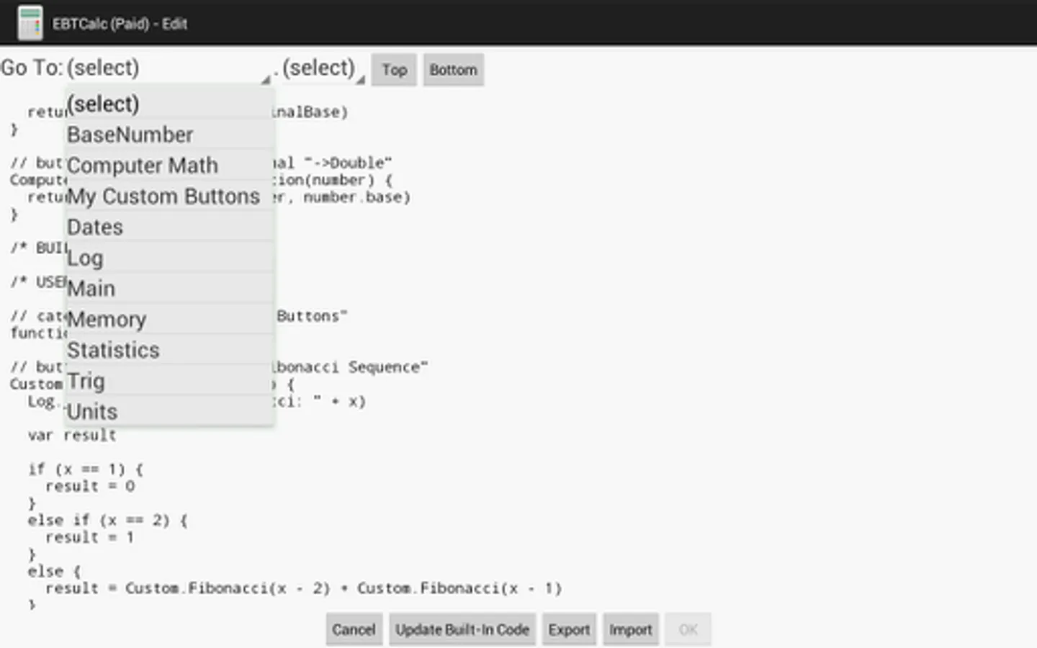1037x648 pixels.
Task: Choose Log in the dropdown list
Action: pyautogui.click(x=169, y=258)
